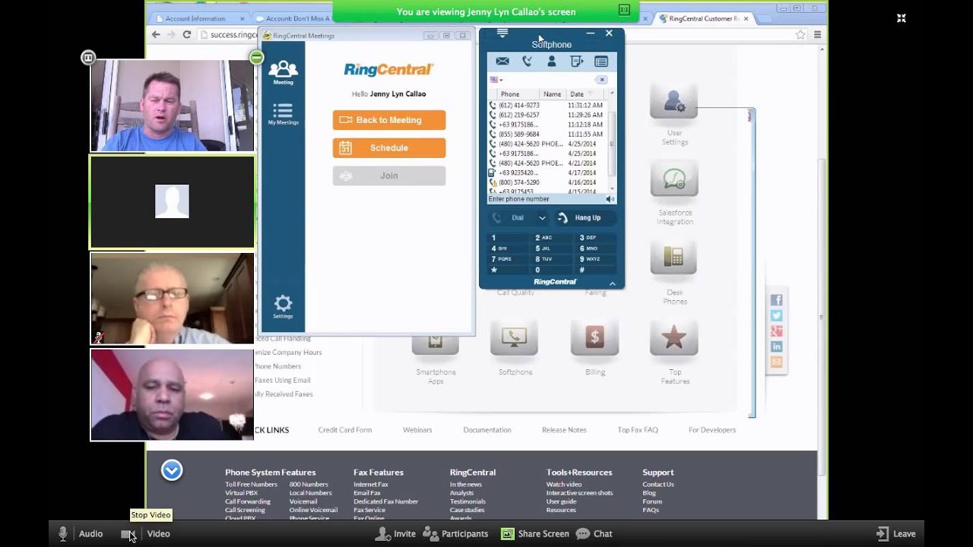This screenshot has width=973, height=547.
Task: Open Credit Card Form quick link
Action: [x=345, y=430]
